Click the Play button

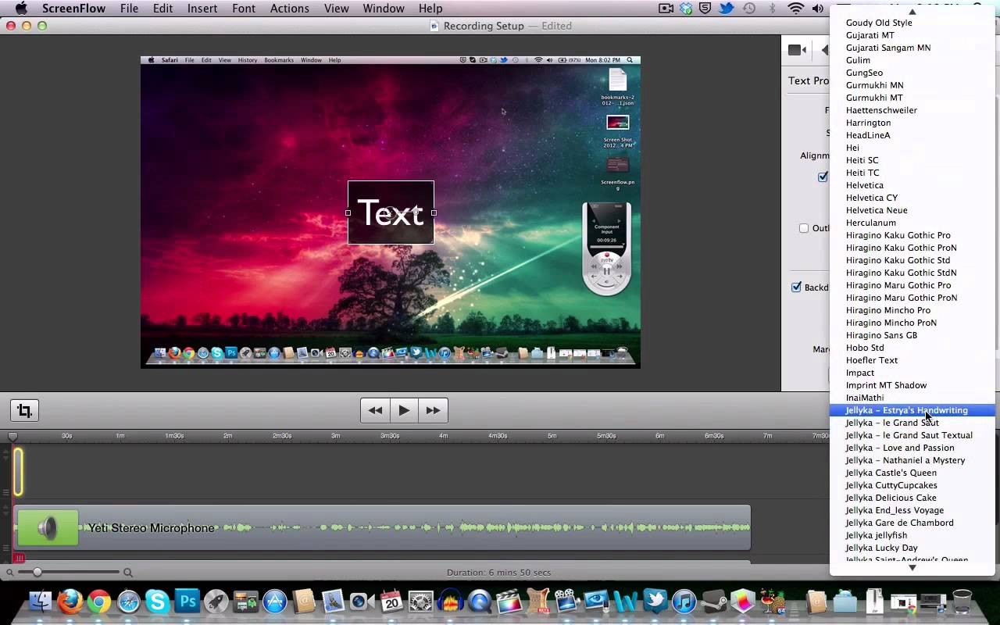pos(404,410)
